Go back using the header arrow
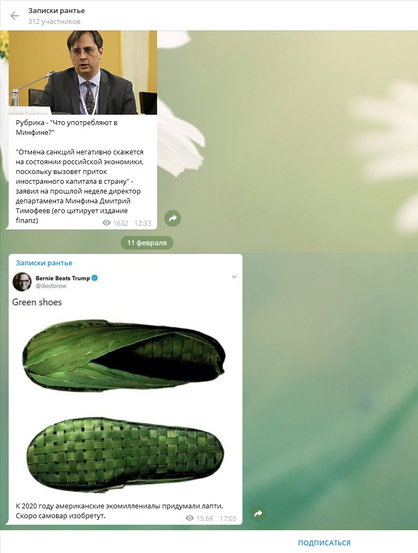Viewport: 418px width, 553px height. [x=15, y=16]
